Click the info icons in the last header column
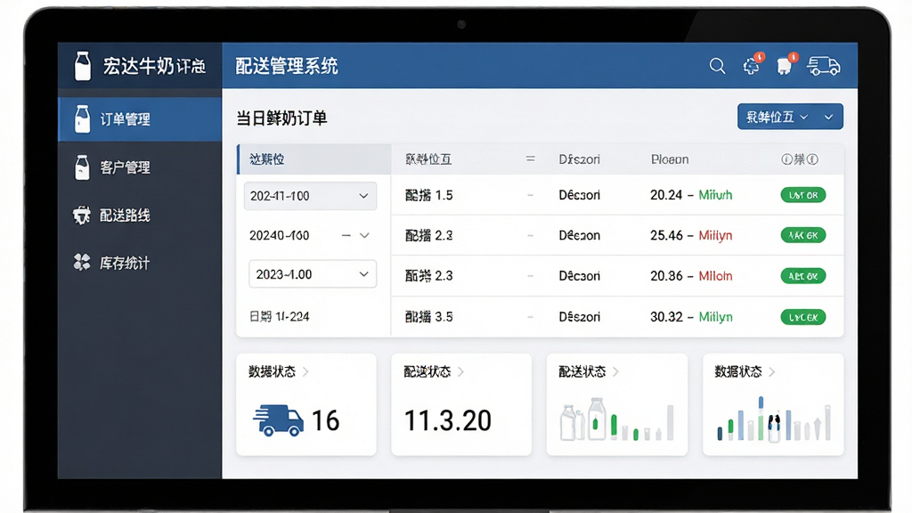 tap(800, 159)
